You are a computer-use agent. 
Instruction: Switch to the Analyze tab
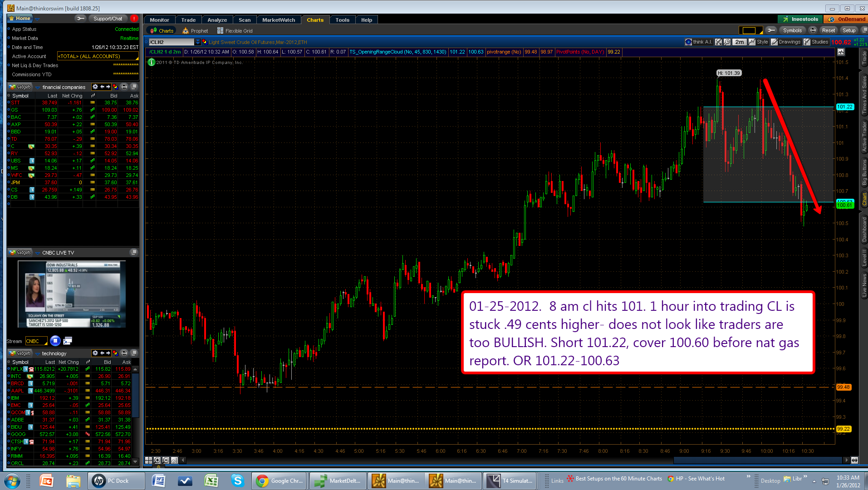click(217, 20)
